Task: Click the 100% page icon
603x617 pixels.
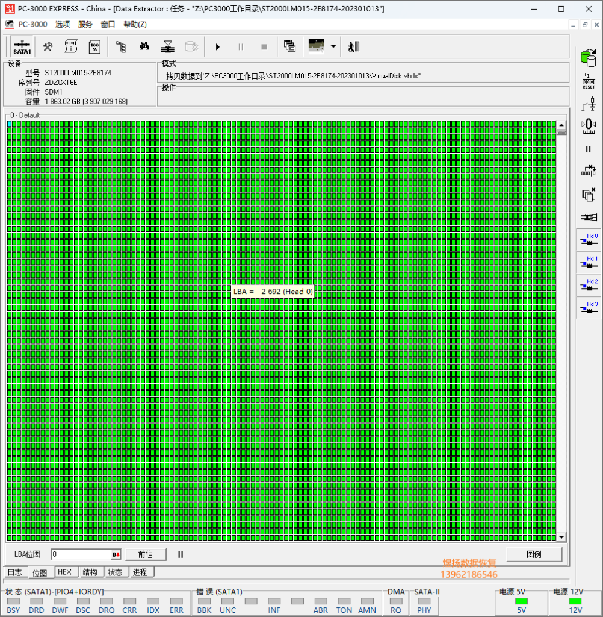Action: (x=94, y=47)
